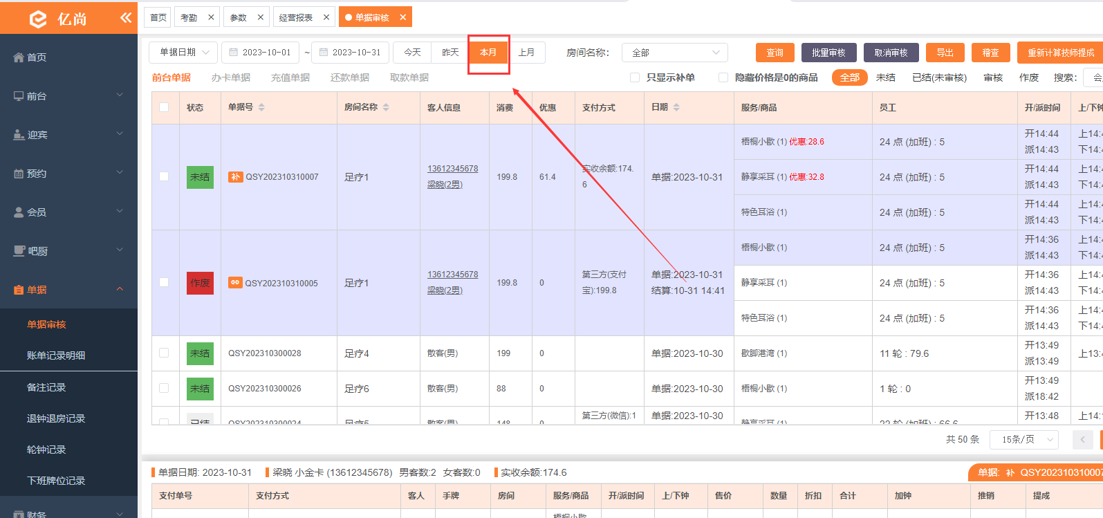Expand the 前台 sidebar menu

click(68, 96)
